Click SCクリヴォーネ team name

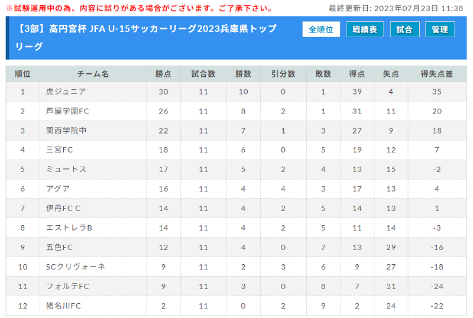(x=76, y=267)
